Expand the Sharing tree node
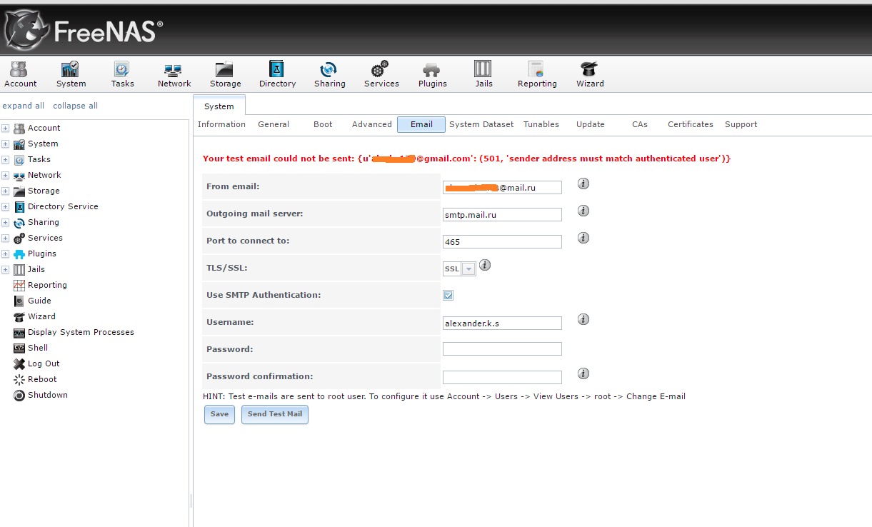This screenshot has height=527, width=872. pos(5,222)
